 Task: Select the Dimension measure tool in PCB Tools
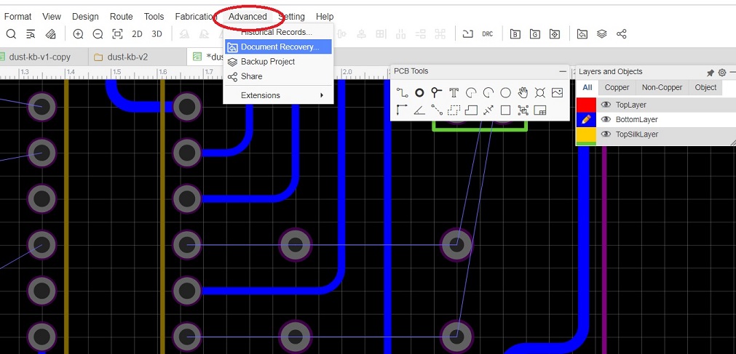coord(488,110)
